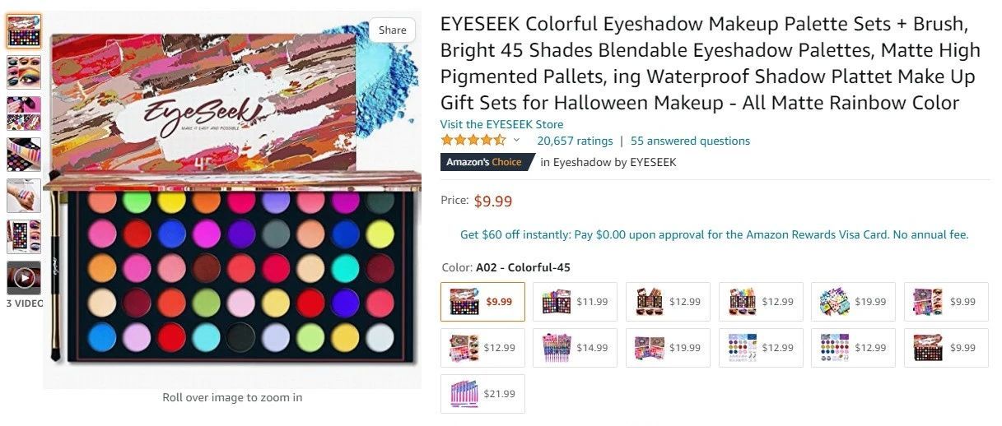Click the star rating icons
Viewport: 1002px width, 426px height.
473,141
